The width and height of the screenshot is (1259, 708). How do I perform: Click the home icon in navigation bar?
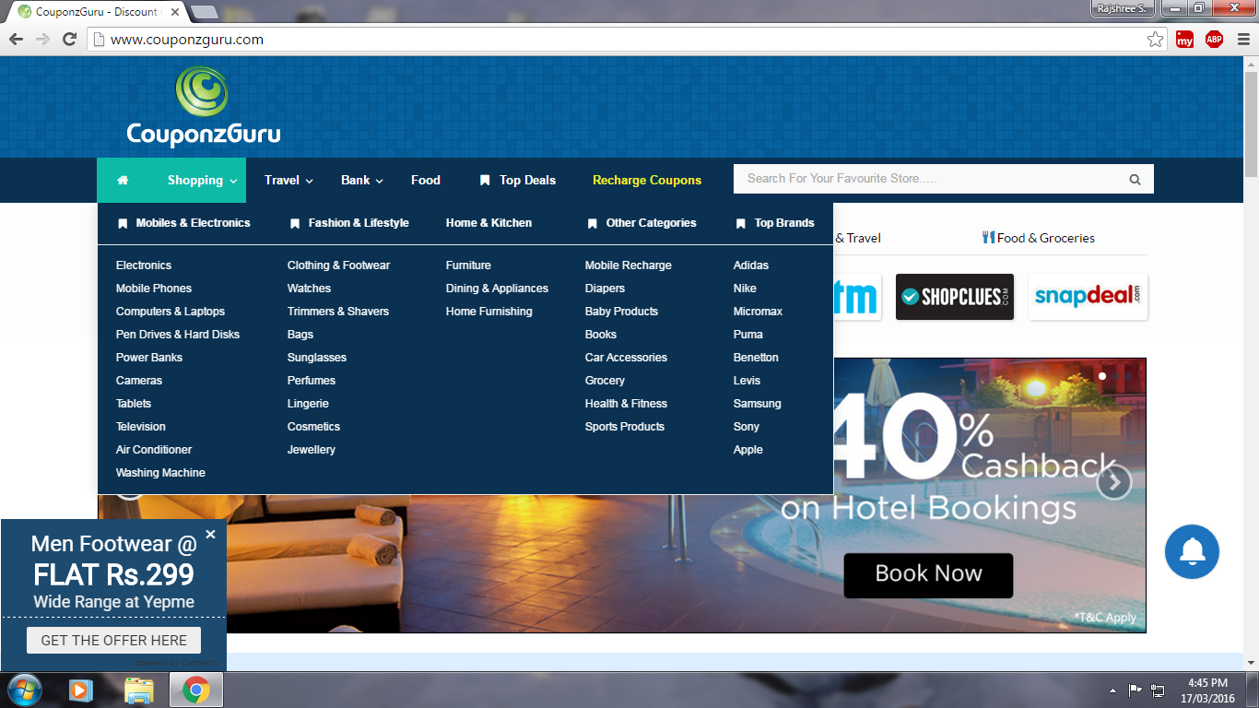123,181
